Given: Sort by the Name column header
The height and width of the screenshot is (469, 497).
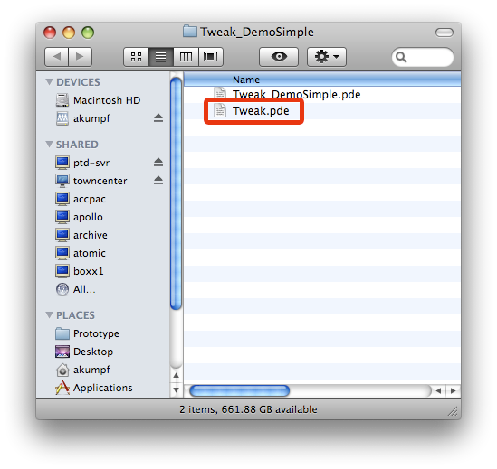Looking at the screenshot, I should tap(322, 80).
